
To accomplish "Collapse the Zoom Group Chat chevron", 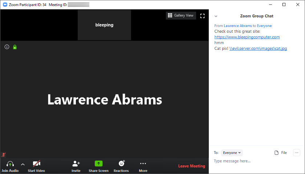I will [x=216, y=16].
